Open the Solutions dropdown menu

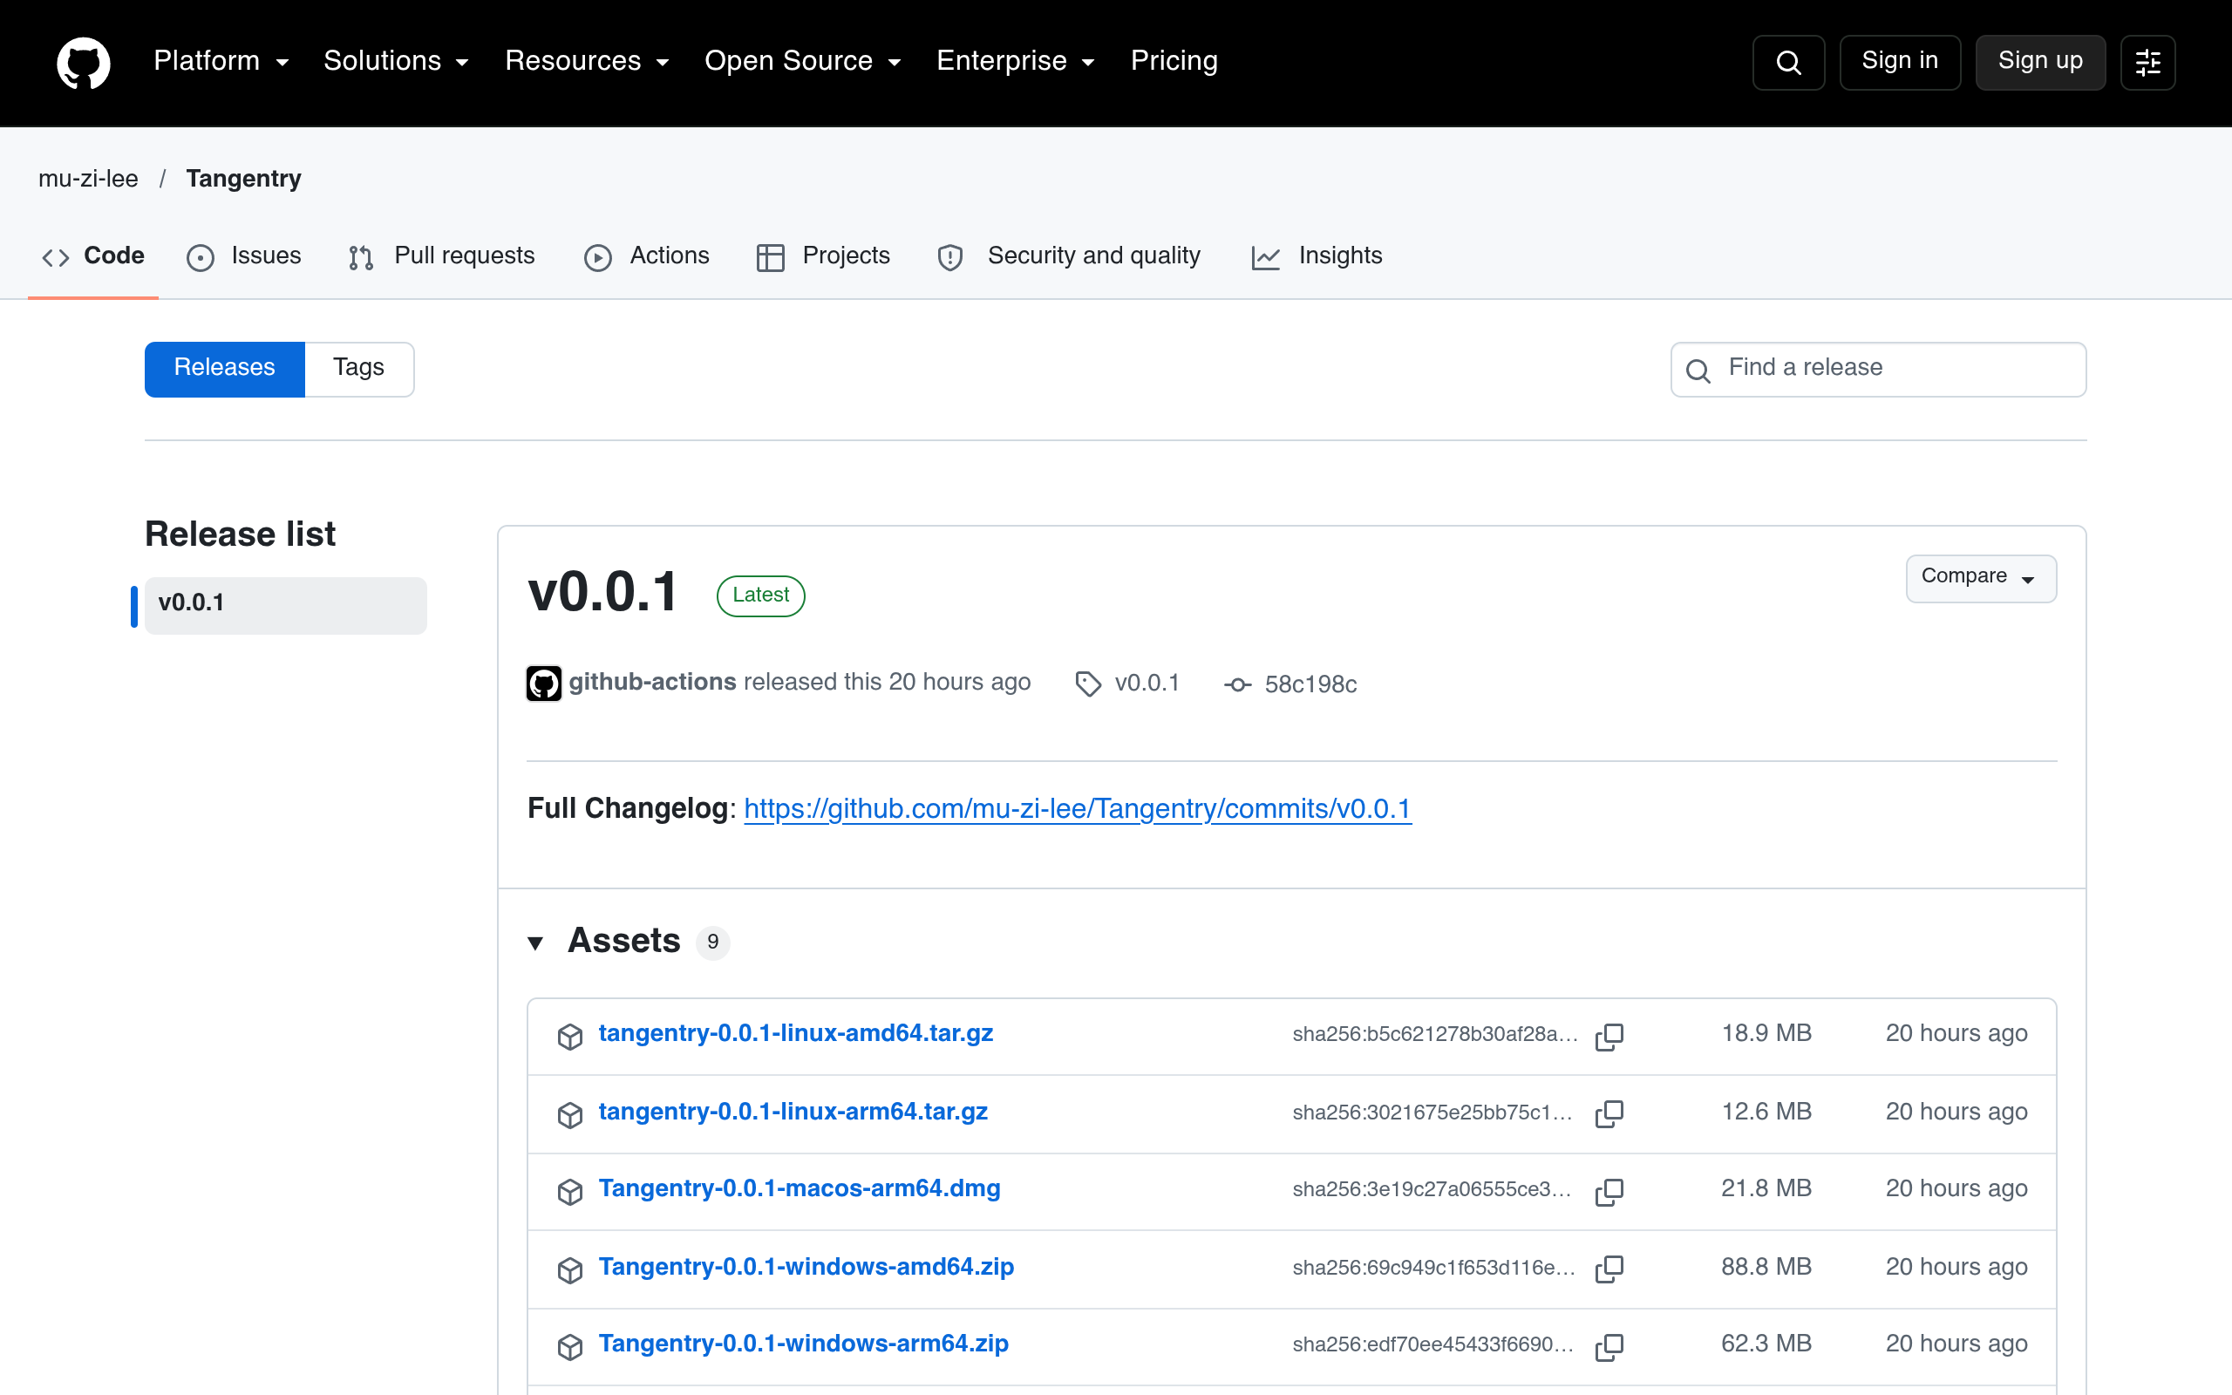[x=397, y=61]
